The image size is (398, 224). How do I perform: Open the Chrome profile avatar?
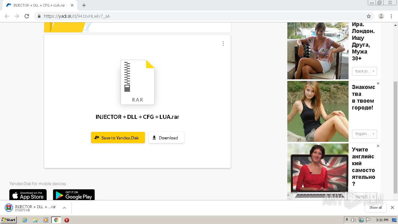pyautogui.click(x=381, y=16)
